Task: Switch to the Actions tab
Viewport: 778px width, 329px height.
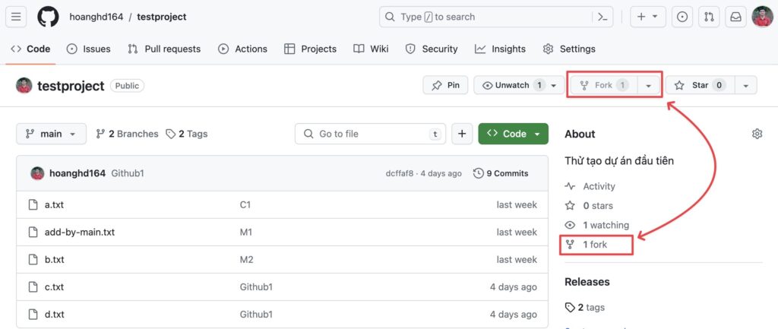Action: coord(242,49)
